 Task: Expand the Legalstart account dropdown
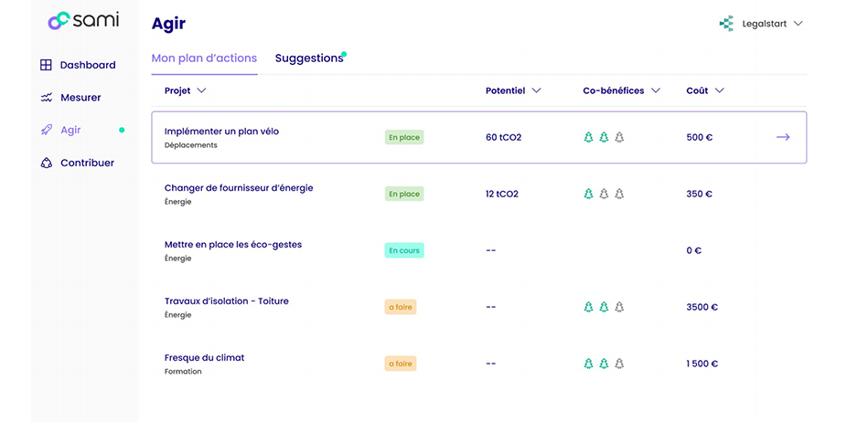798,24
